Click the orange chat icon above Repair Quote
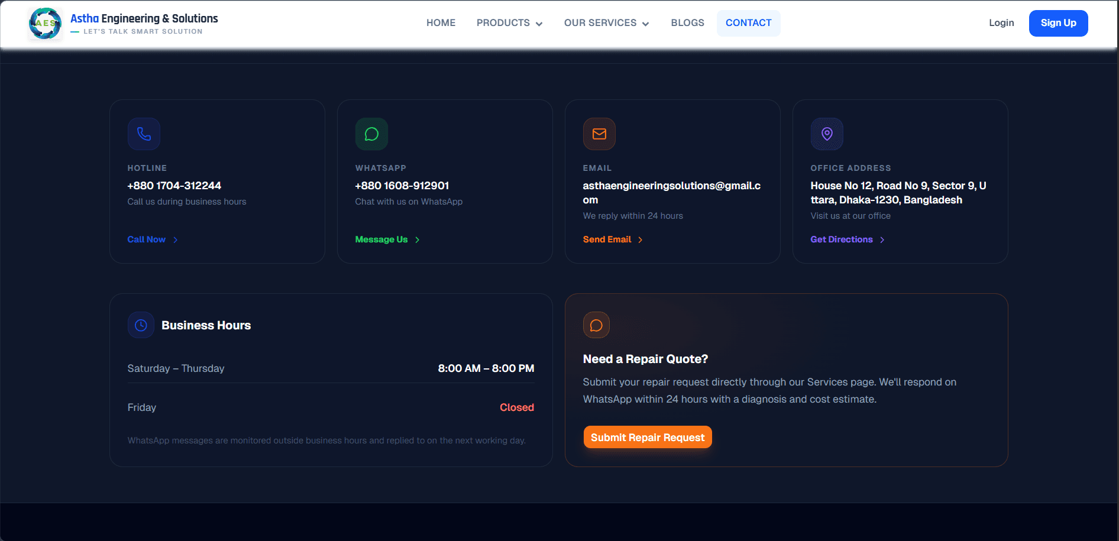This screenshot has height=541, width=1119. (x=596, y=325)
